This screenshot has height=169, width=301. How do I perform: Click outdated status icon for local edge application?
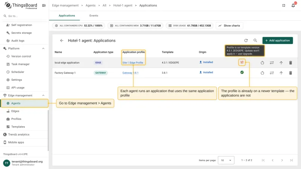click(242, 62)
